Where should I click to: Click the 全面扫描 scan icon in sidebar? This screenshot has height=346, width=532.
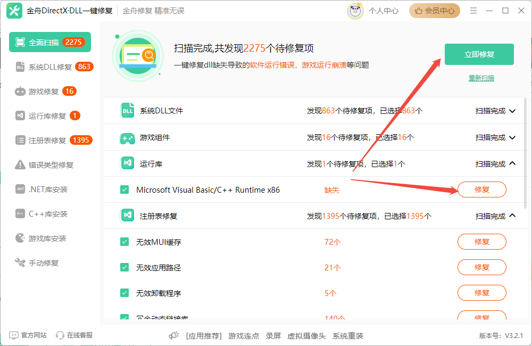(x=20, y=42)
